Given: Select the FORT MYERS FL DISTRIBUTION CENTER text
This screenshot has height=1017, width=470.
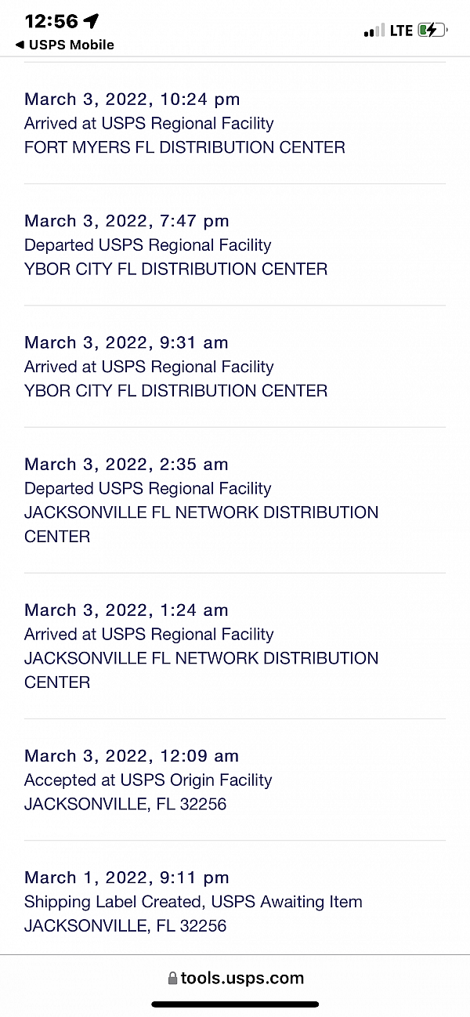Looking at the screenshot, I should [x=185, y=147].
